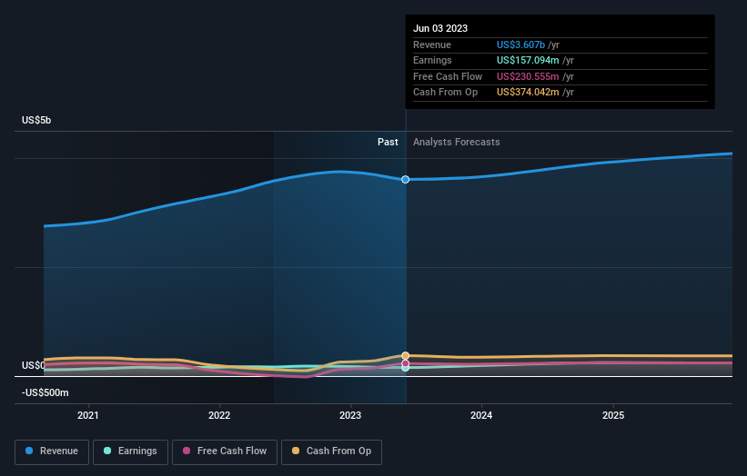The height and width of the screenshot is (476, 747).
Task: Click the 2025 x-axis label
Action: (613, 416)
